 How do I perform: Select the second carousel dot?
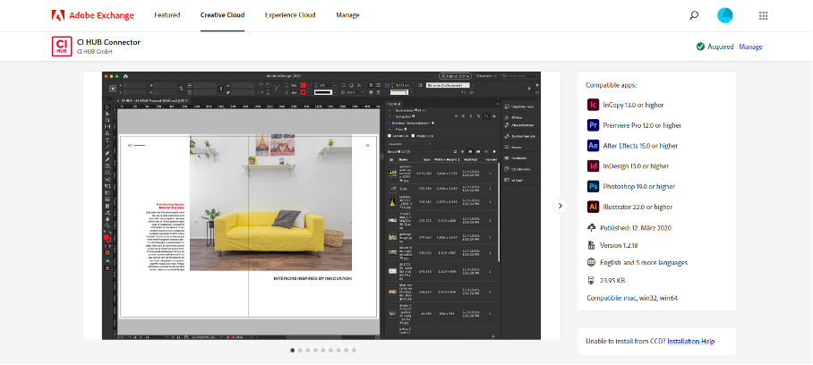[x=300, y=351]
